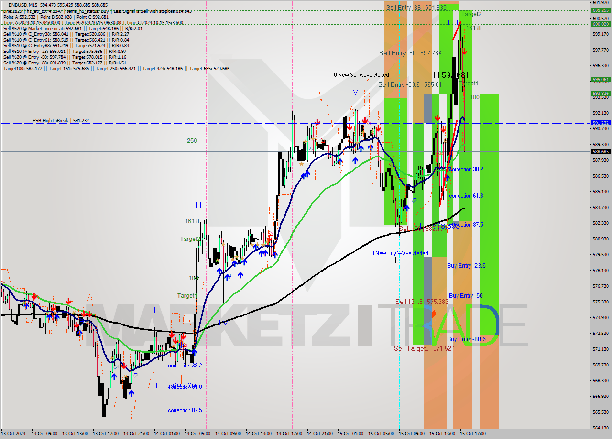The image size is (612, 439).
Task: Click the green 595.061 price tag on axis
Action: pyautogui.click(x=601, y=80)
